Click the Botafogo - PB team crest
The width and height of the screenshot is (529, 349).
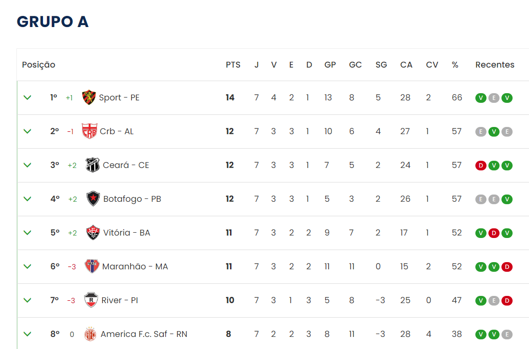click(93, 198)
